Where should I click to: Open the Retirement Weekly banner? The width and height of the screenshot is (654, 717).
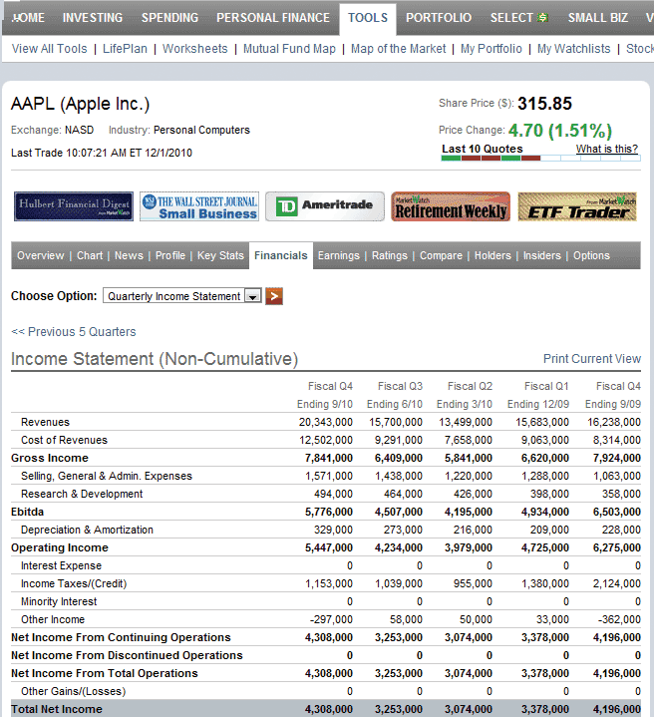pyautogui.click(x=451, y=206)
